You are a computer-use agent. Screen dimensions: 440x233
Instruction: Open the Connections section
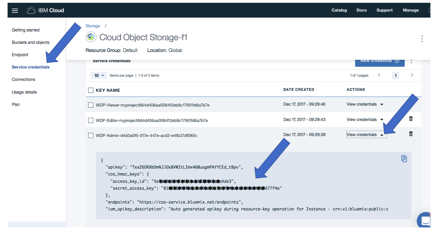[23, 80]
